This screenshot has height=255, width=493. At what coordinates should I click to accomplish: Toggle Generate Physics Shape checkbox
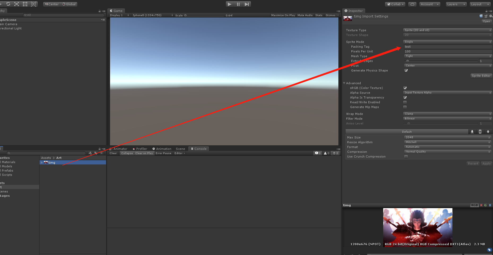pos(406,70)
